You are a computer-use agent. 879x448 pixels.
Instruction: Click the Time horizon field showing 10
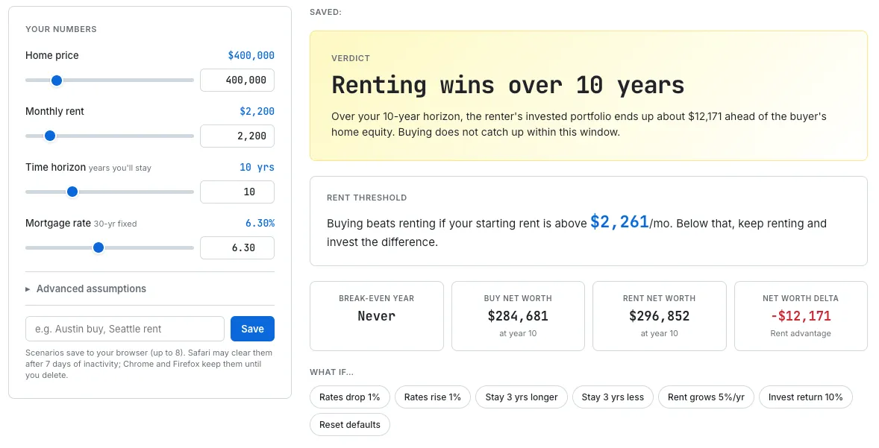pyautogui.click(x=237, y=192)
